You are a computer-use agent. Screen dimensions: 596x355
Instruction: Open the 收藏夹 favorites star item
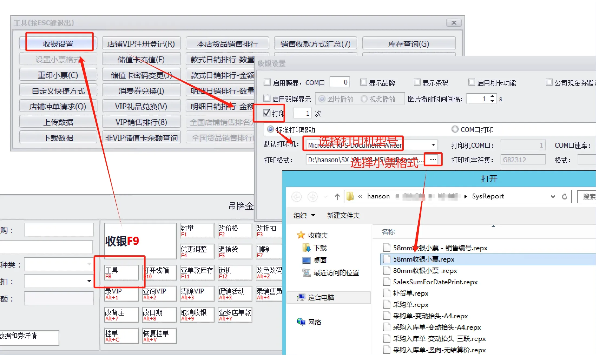[301, 235]
